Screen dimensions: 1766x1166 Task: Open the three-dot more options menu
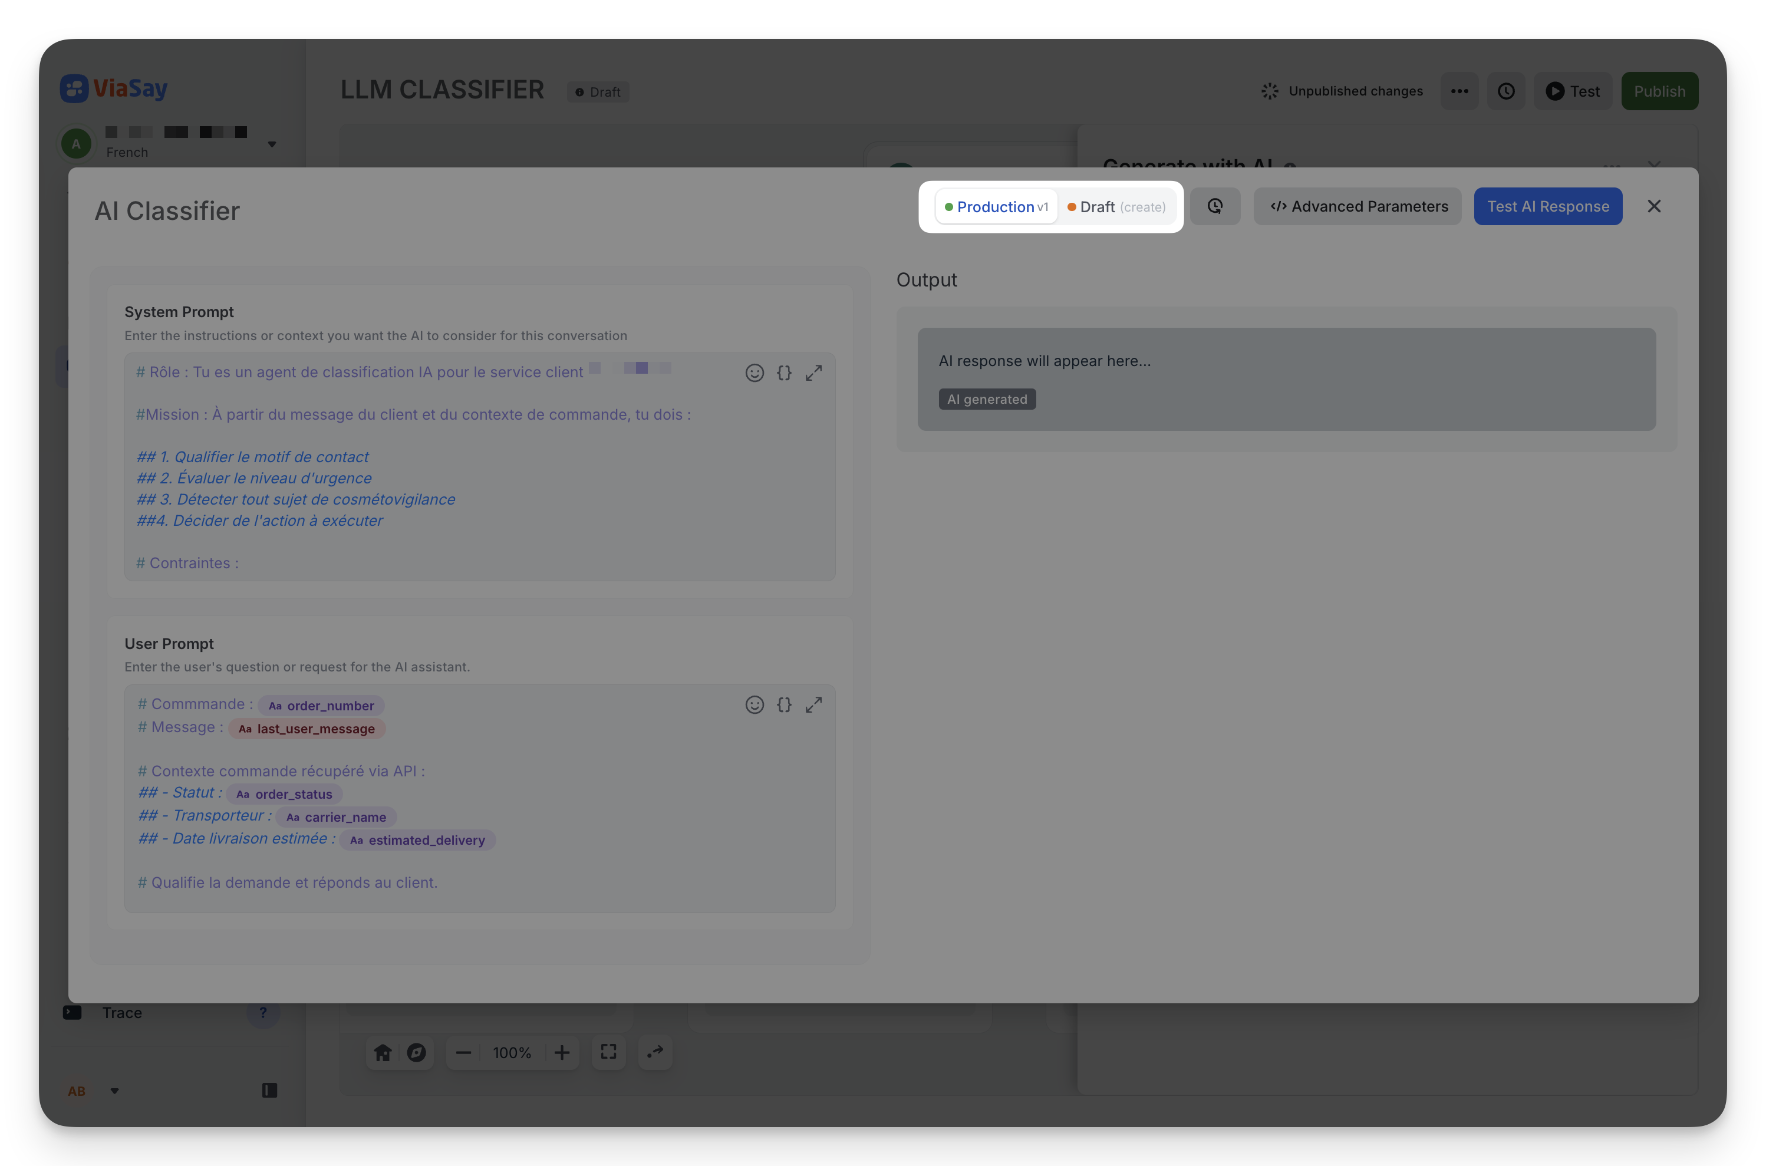pyautogui.click(x=1459, y=91)
